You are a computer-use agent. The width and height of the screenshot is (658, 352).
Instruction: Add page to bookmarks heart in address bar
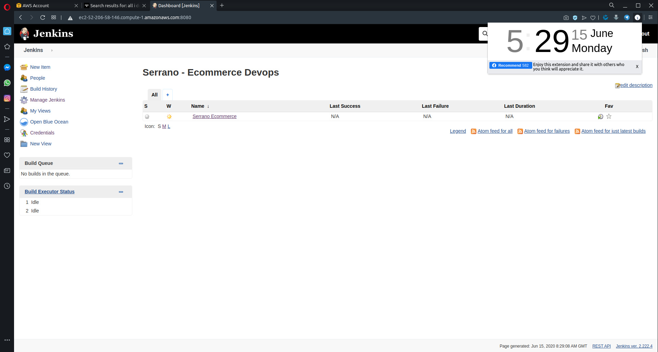tap(593, 18)
